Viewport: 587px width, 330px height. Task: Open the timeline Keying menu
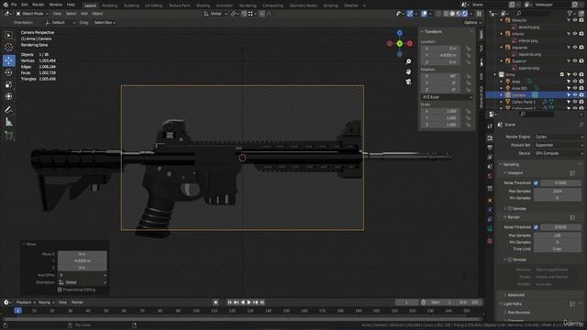click(47, 302)
